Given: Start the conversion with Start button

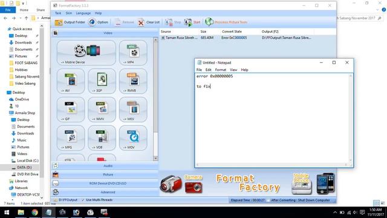Looking at the screenshot, I should click(192, 22).
